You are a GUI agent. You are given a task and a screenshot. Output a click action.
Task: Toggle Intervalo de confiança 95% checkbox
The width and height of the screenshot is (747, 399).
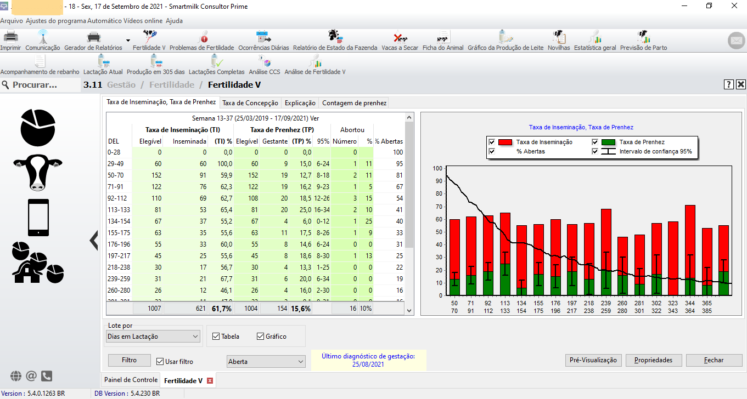(595, 151)
